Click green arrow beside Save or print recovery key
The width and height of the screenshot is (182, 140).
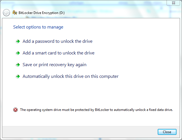click(18, 65)
